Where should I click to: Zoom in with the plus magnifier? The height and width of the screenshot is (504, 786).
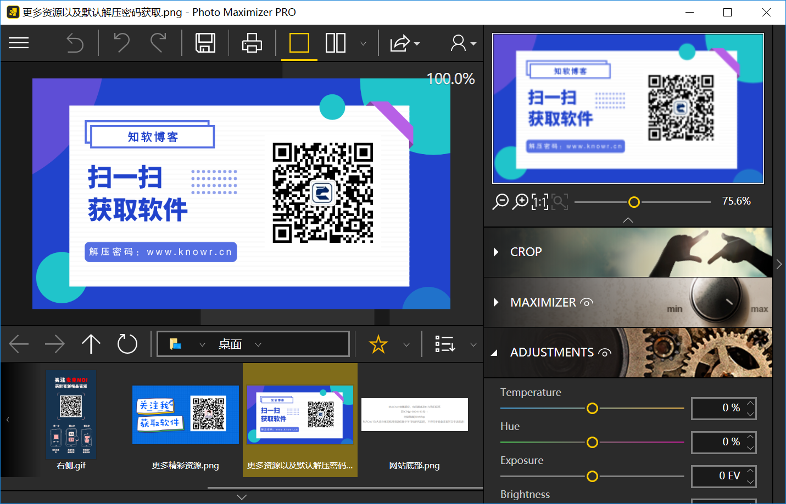pyautogui.click(x=520, y=202)
